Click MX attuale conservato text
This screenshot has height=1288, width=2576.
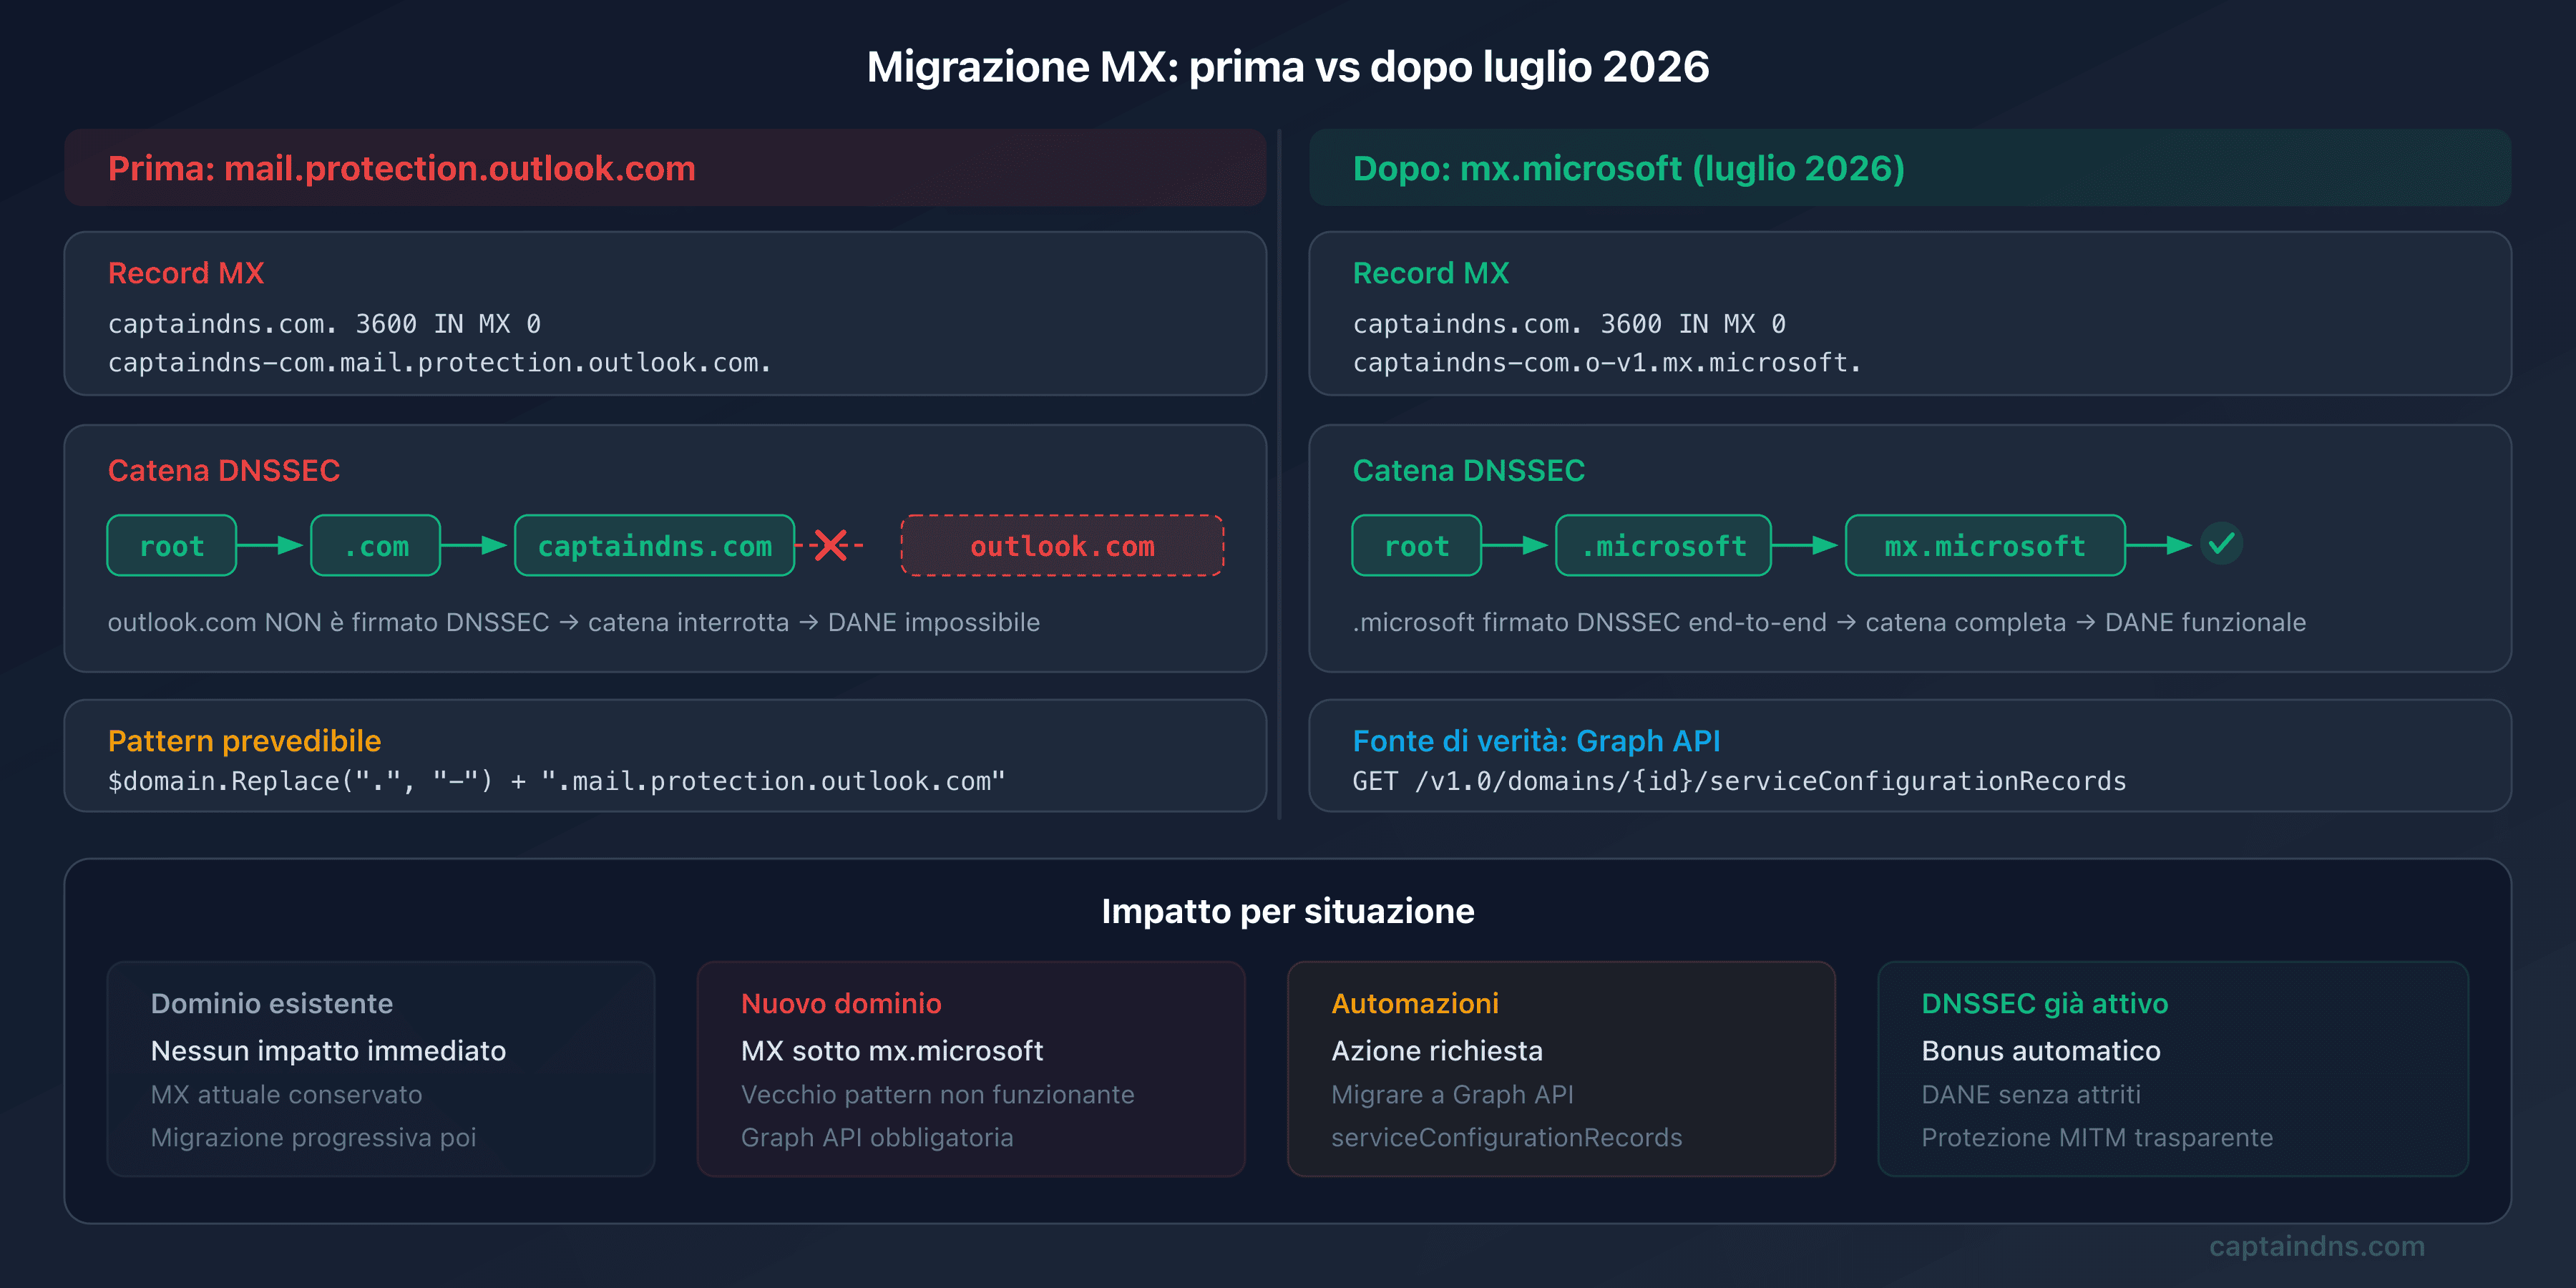286,1094
